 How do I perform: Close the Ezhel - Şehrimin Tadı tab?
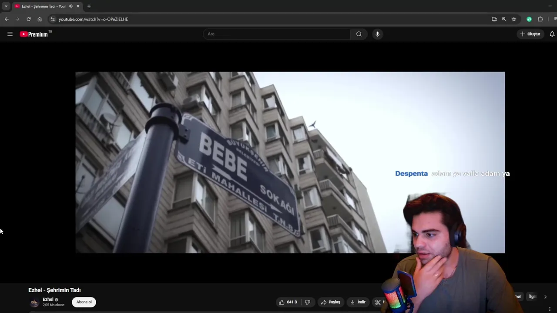pyautogui.click(x=78, y=6)
